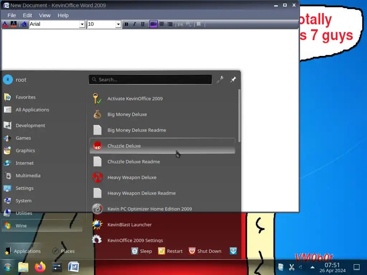
Task: Open the font dialog icon in toolbar
Action: tap(24, 24)
